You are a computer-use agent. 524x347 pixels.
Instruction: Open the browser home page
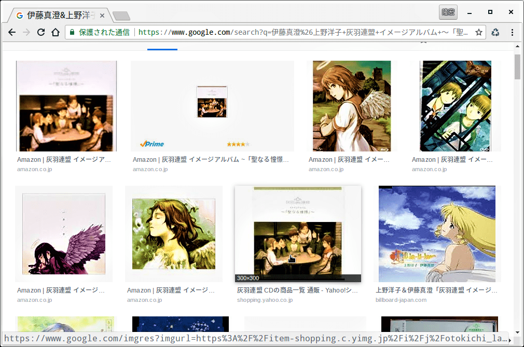(x=56, y=32)
